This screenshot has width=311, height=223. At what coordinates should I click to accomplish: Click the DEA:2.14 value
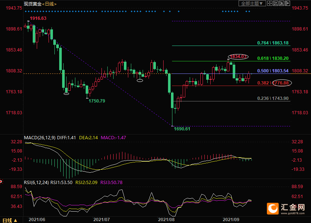pyautogui.click(x=89, y=137)
